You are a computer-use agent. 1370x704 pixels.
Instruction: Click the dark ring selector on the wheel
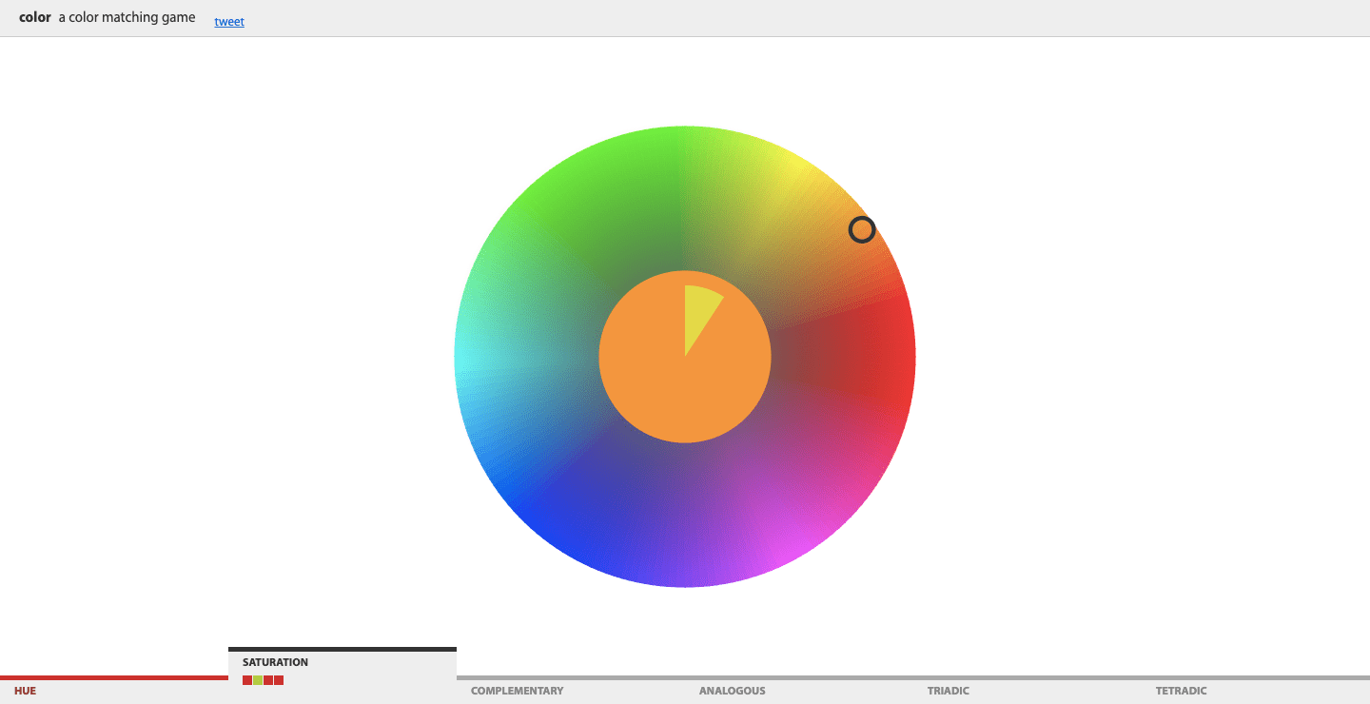point(862,229)
